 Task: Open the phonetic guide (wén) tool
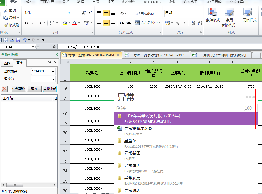click(87, 23)
